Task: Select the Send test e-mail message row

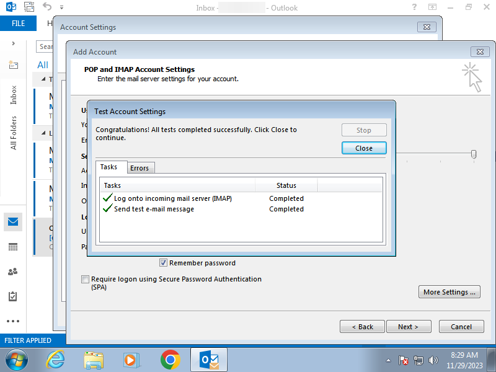Action: [154, 209]
